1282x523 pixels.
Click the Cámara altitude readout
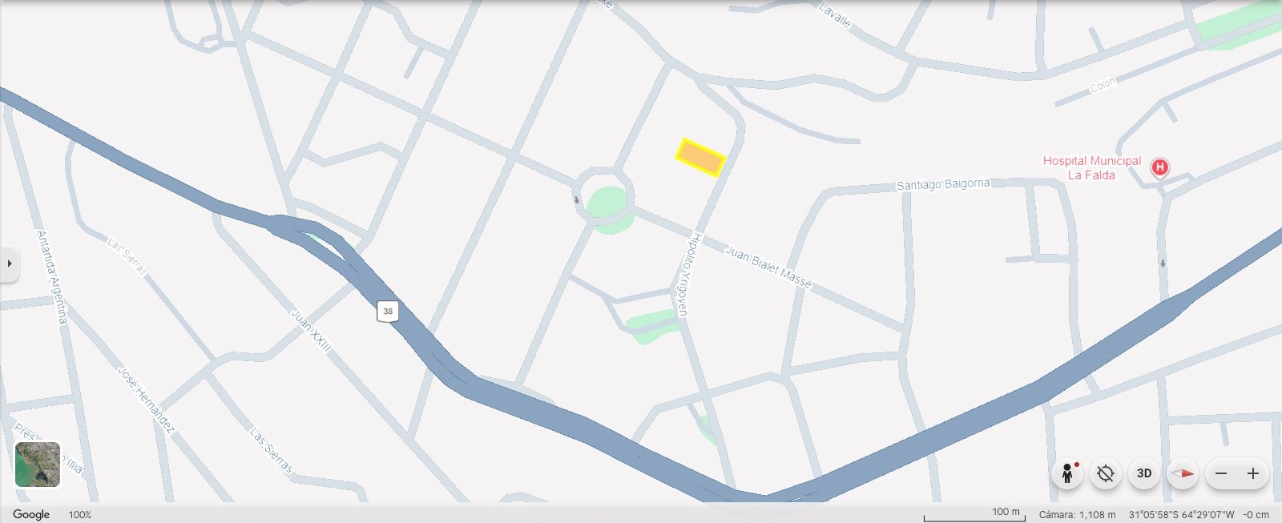[x=1077, y=515]
